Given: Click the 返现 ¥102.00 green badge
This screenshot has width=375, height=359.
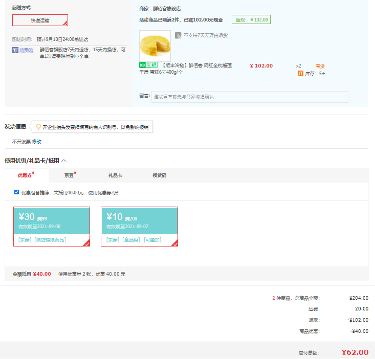Looking at the screenshot, I should coord(251,19).
